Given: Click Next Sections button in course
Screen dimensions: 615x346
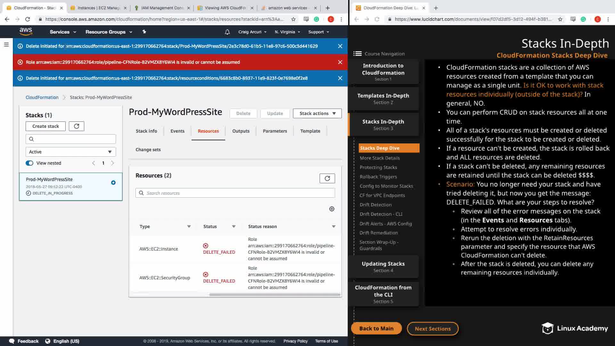Looking at the screenshot, I should point(432,329).
